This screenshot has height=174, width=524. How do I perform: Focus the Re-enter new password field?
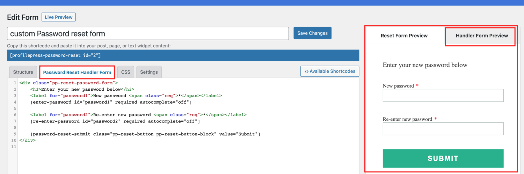coord(443,129)
